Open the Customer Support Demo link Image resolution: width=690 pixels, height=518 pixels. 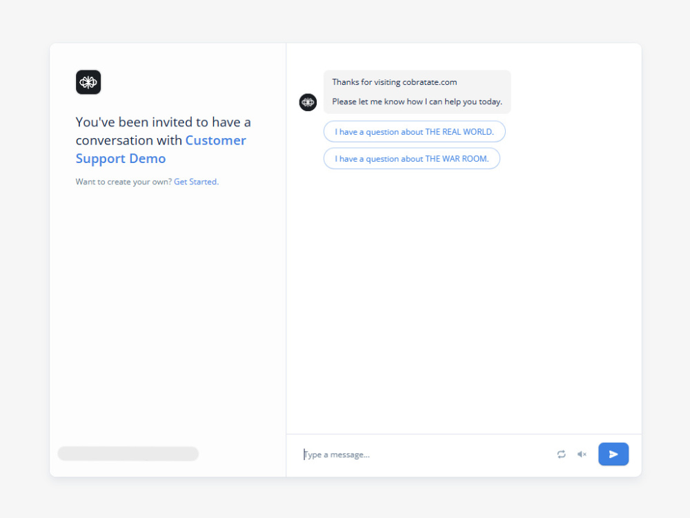[161, 149]
